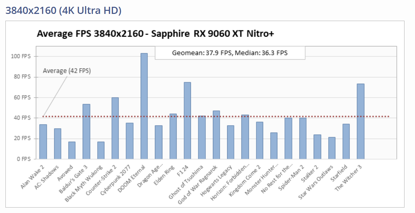Screen dimensions: 415x213
Task: Click the Star Wars Outlaws bar
Action: coord(332,148)
